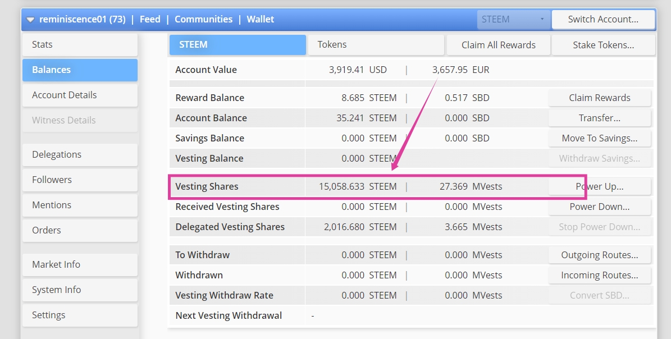
Task: Open the Feed link
Action: click(x=150, y=19)
